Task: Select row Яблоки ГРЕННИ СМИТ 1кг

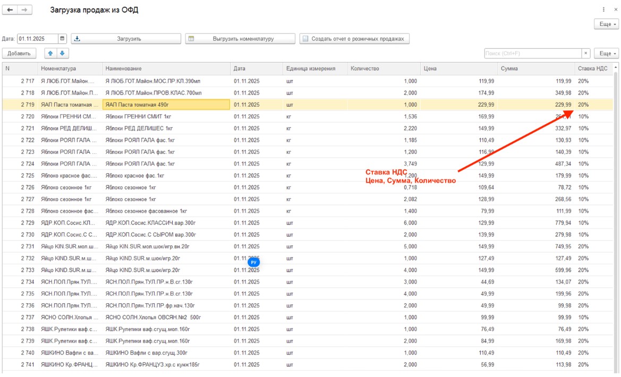Action: point(308,116)
